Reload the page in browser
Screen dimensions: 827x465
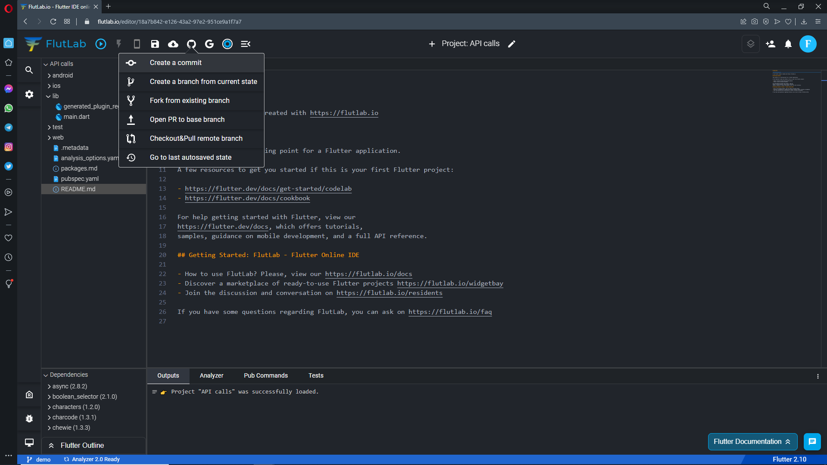pyautogui.click(x=53, y=22)
